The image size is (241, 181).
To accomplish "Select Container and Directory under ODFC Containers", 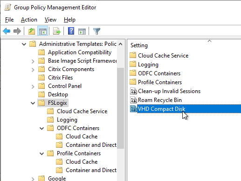I will (x=91, y=145).
